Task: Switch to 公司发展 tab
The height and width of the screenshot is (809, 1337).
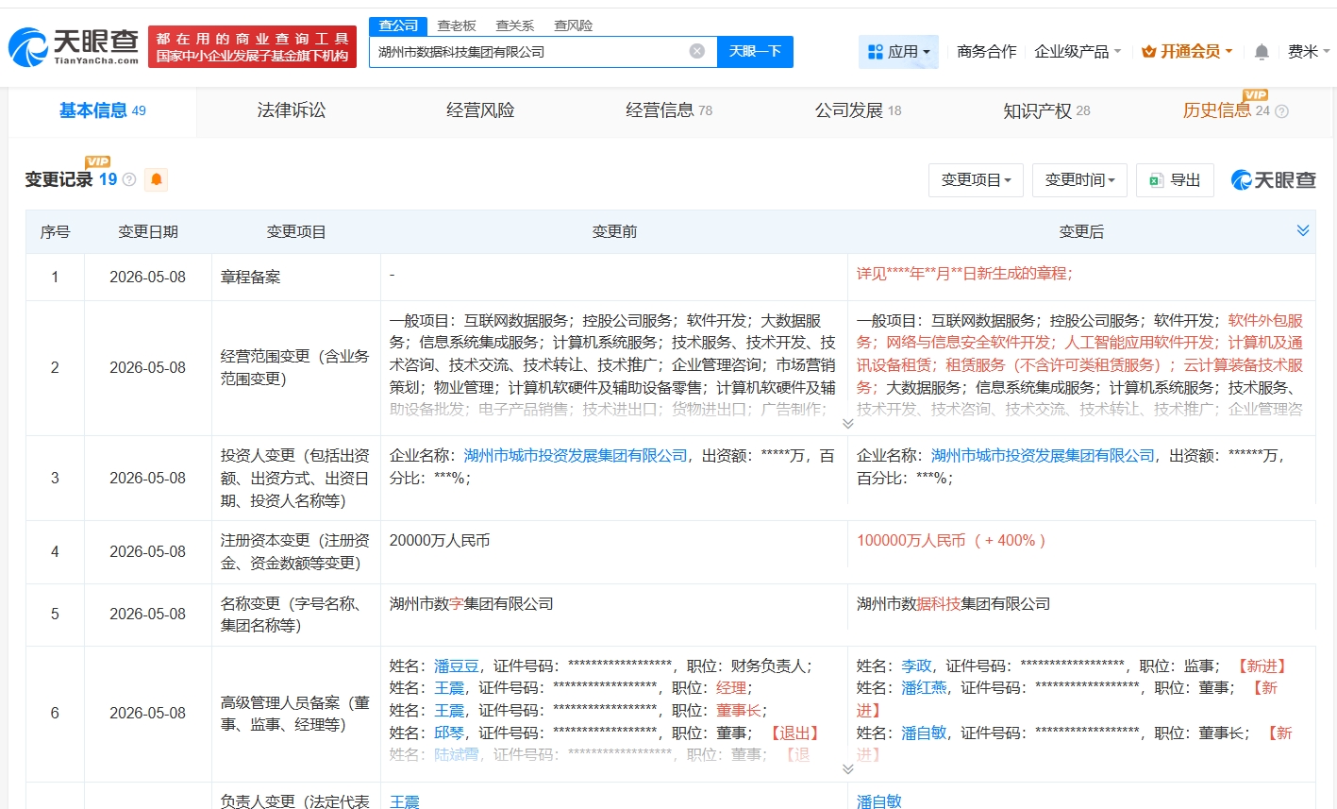Action: 857,111
